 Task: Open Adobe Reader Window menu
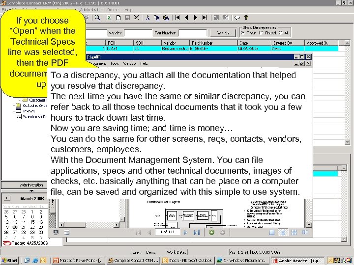pos(130,63)
